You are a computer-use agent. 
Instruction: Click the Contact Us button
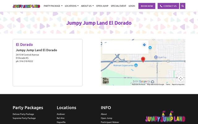coord(168,6)
